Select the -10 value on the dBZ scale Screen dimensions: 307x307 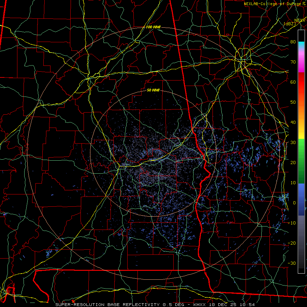tap(292, 223)
